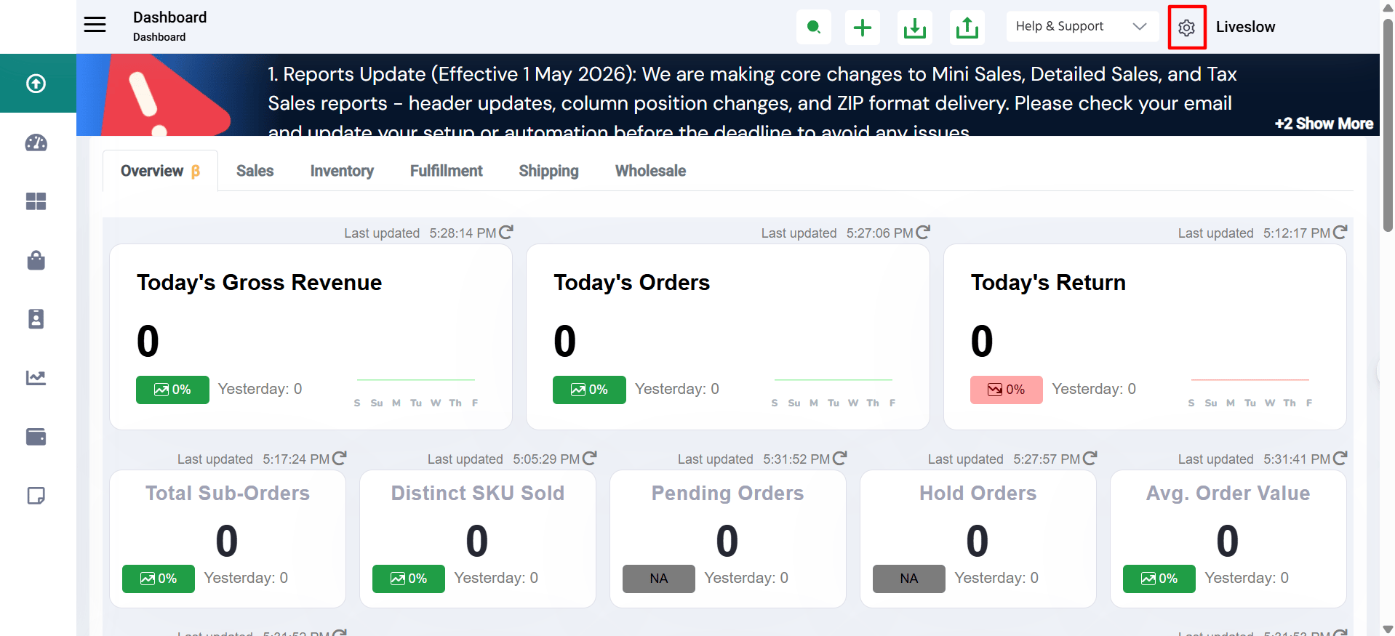
Task: Click Pending Orders NA badge
Action: click(x=659, y=579)
